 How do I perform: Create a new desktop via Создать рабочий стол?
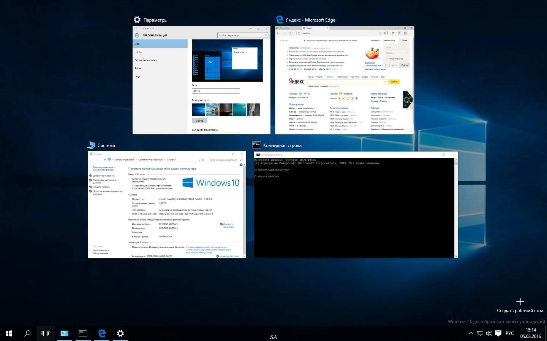click(x=520, y=305)
